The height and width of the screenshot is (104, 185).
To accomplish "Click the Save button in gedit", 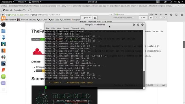I will [143, 18].
